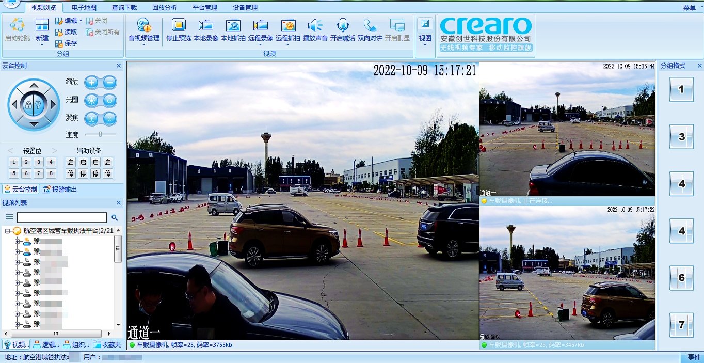Click the video list search magnifier icon

click(115, 218)
